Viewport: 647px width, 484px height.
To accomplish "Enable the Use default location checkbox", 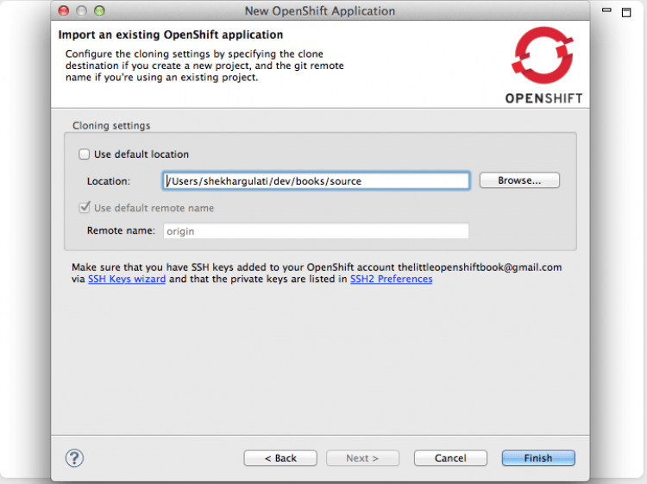I will tap(85, 154).
